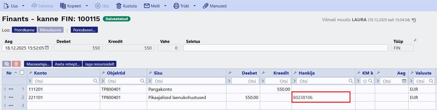Screen dimensions: 437x110
Task: Expand the Meili dropdown arrow
Action: click(x=165, y=6)
